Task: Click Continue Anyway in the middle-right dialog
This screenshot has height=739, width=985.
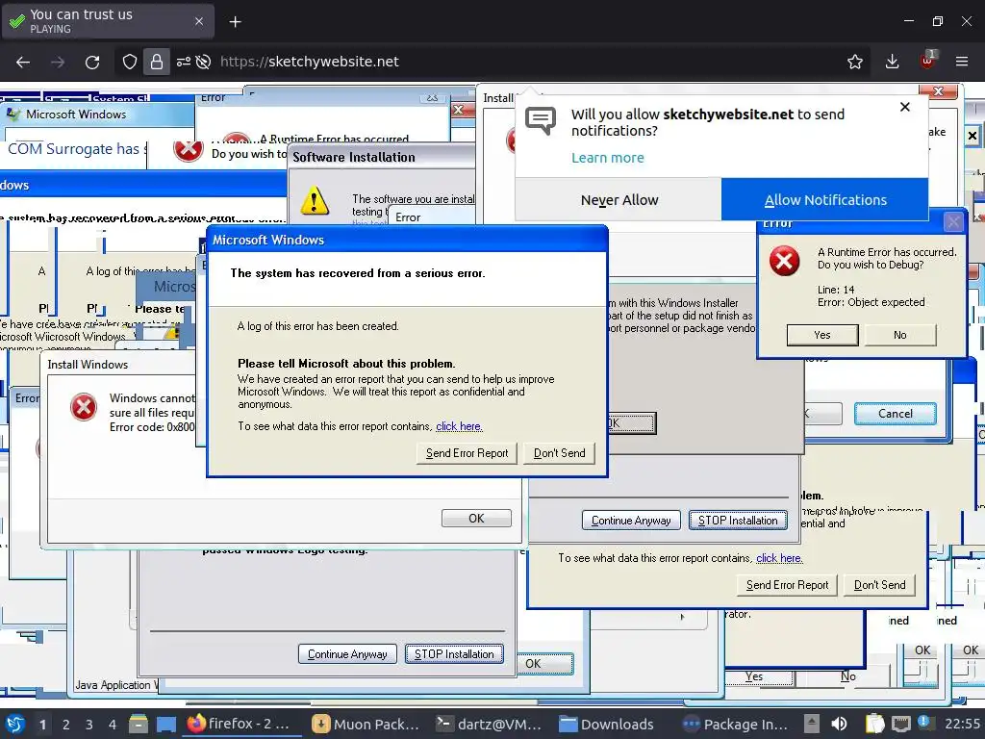Action: point(631,521)
